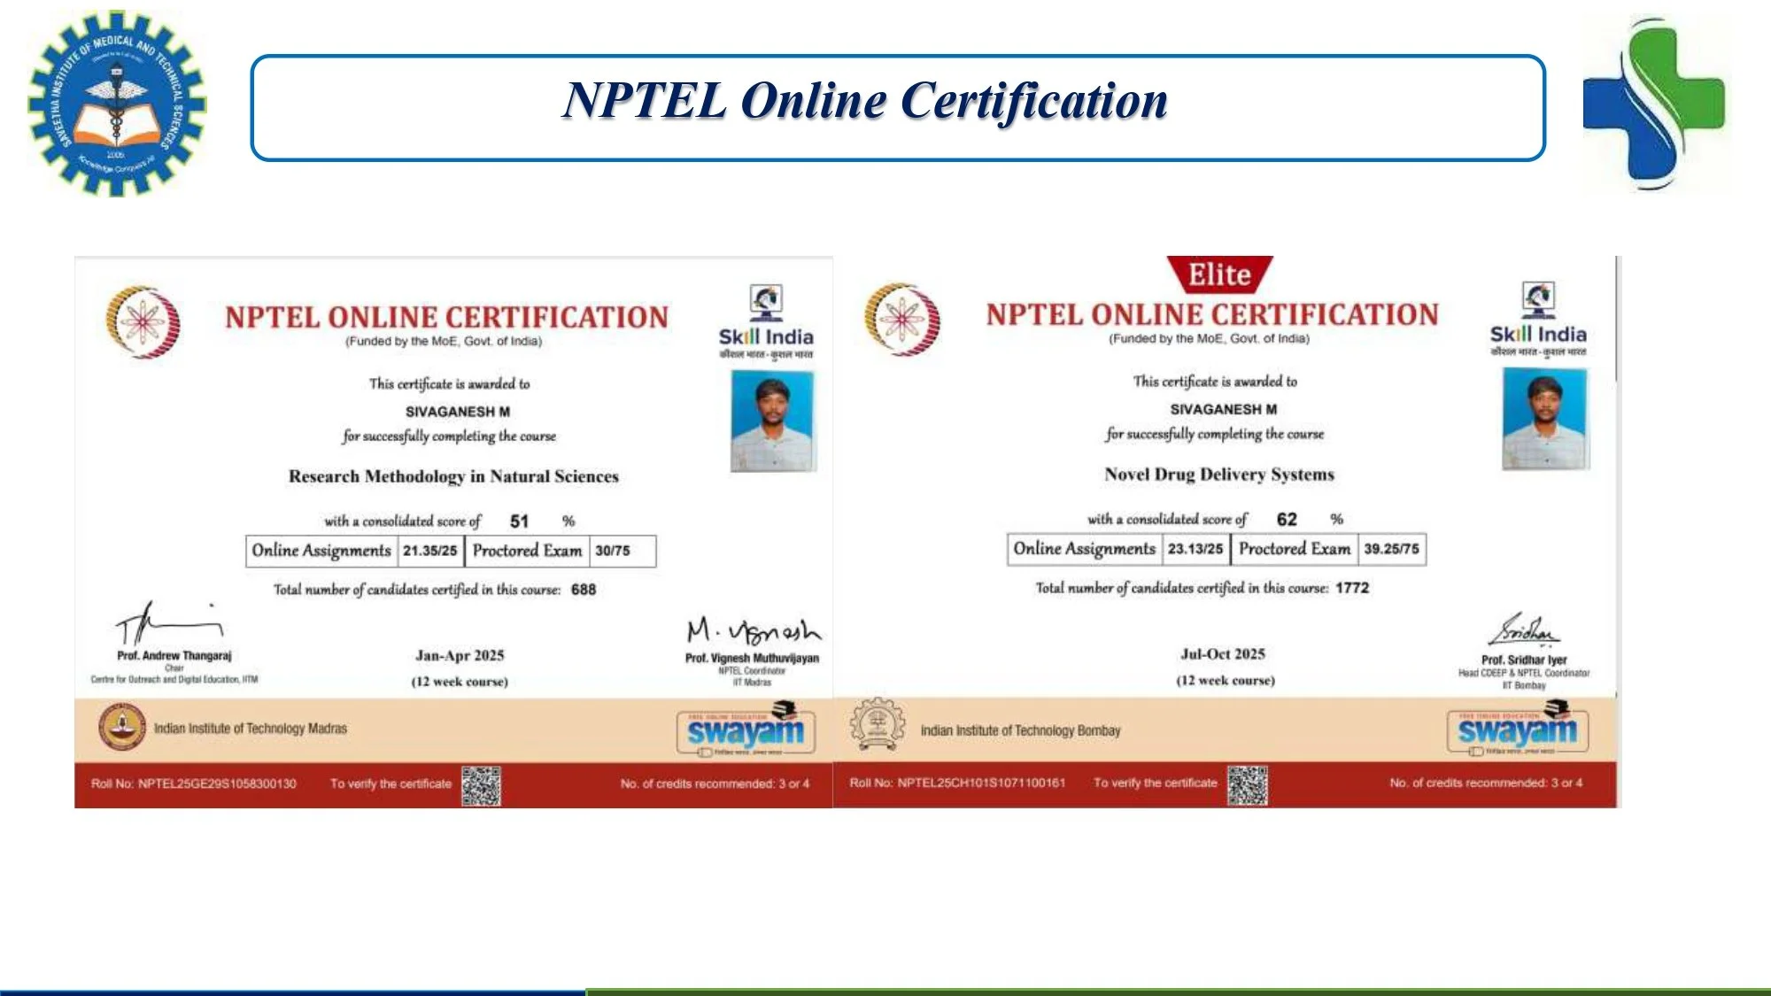Image resolution: width=1771 pixels, height=996 pixels.
Task: Select the NPTEL Online Certification slide title
Action: pyautogui.click(x=865, y=100)
